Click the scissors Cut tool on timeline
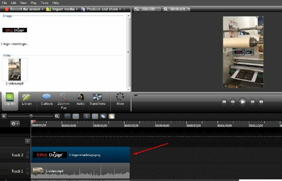Viewport: 282px width, 181px height. (x=86, y=116)
